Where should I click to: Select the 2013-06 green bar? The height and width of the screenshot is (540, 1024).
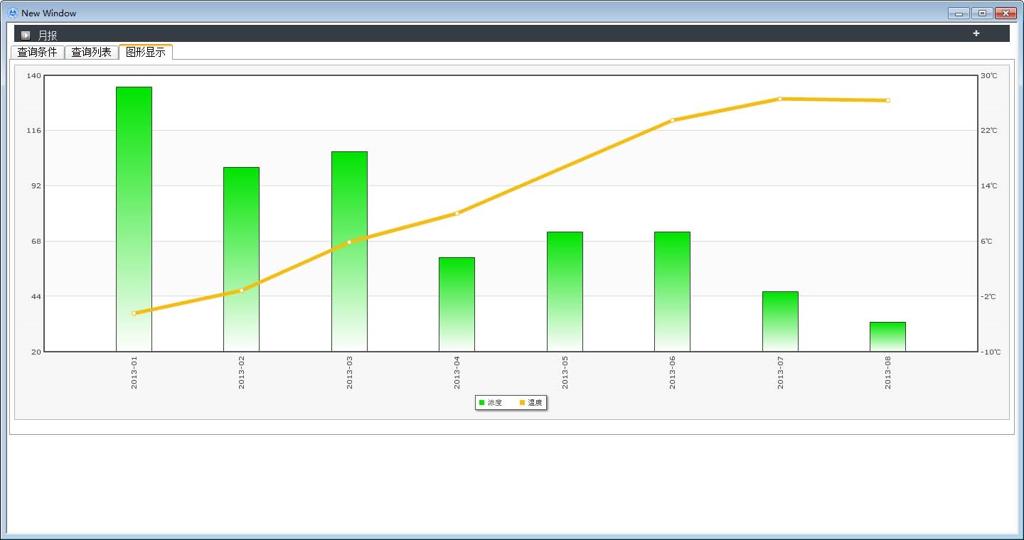point(672,291)
